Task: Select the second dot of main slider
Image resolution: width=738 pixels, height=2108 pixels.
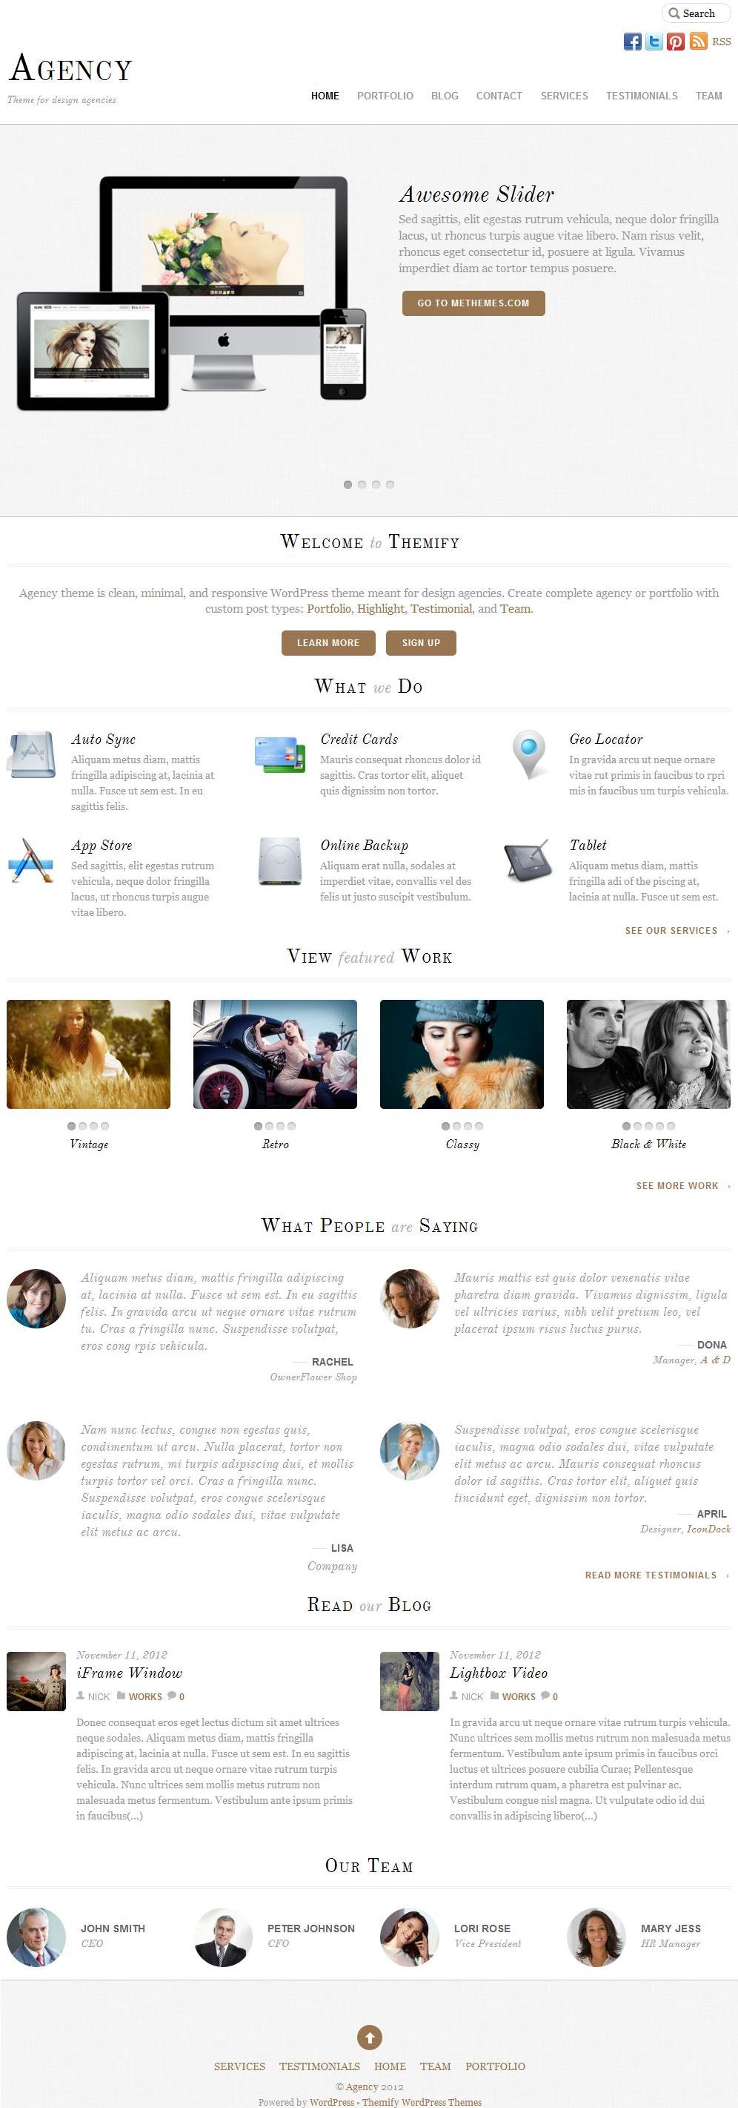Action: click(362, 484)
